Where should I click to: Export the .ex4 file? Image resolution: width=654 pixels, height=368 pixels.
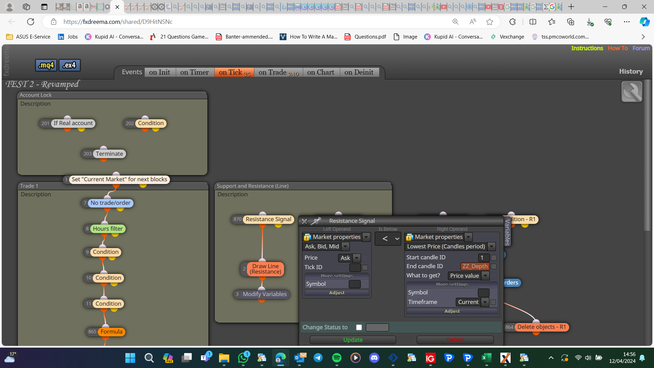(x=69, y=65)
